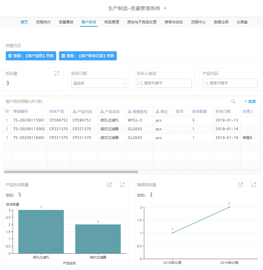263x270 pixels.
Task: Click row number 2 in the table
Action: (x=7, y=129)
